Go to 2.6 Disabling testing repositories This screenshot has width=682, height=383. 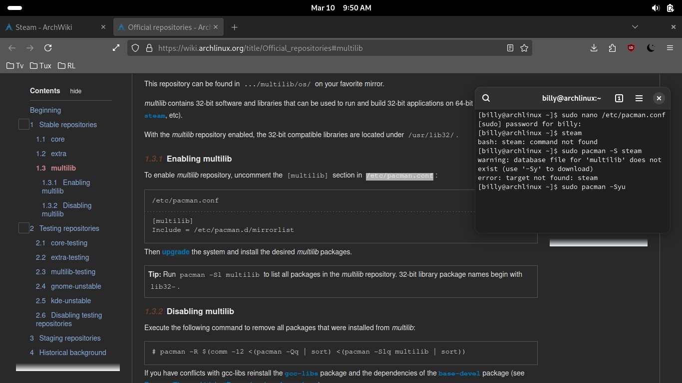click(69, 319)
